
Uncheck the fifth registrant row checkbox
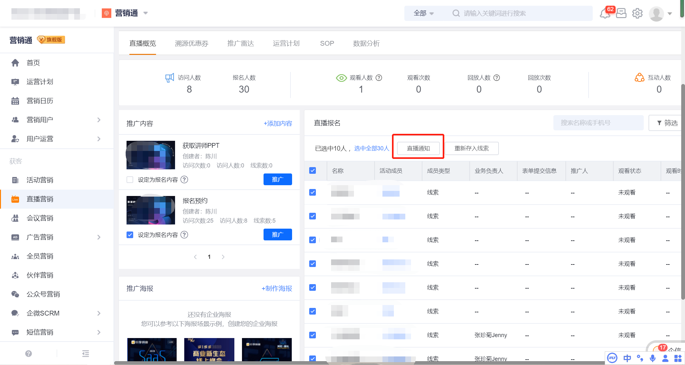tap(312, 288)
